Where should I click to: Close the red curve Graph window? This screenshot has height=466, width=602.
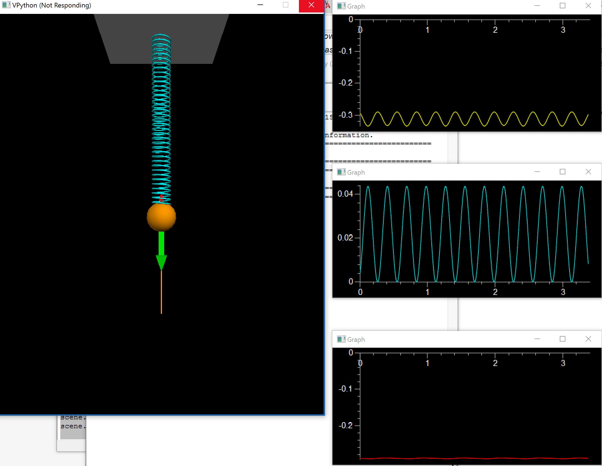click(588, 339)
